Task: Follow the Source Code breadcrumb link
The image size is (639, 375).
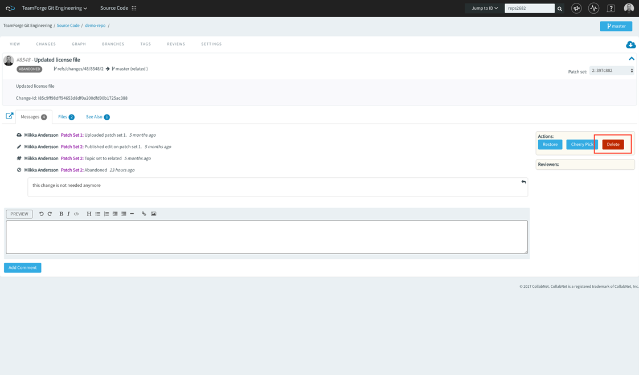Action: [68, 25]
